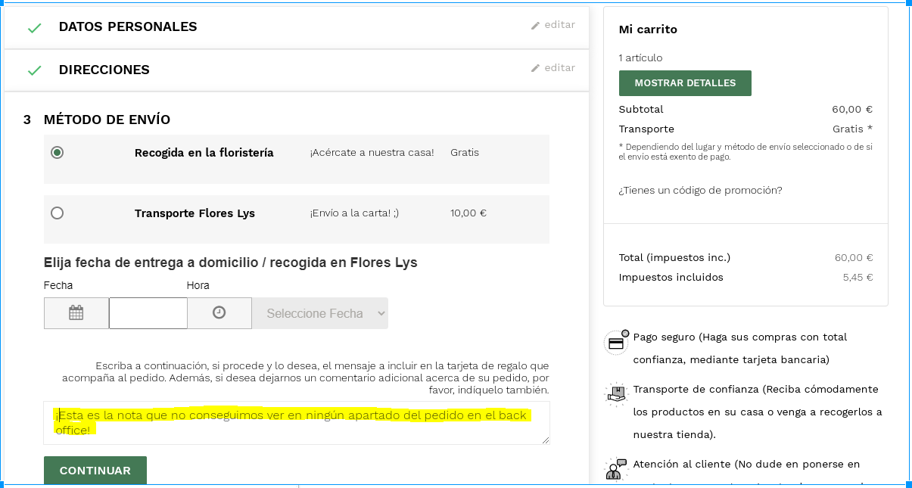Click the Transporte Gratis * value in cart

[x=852, y=129]
